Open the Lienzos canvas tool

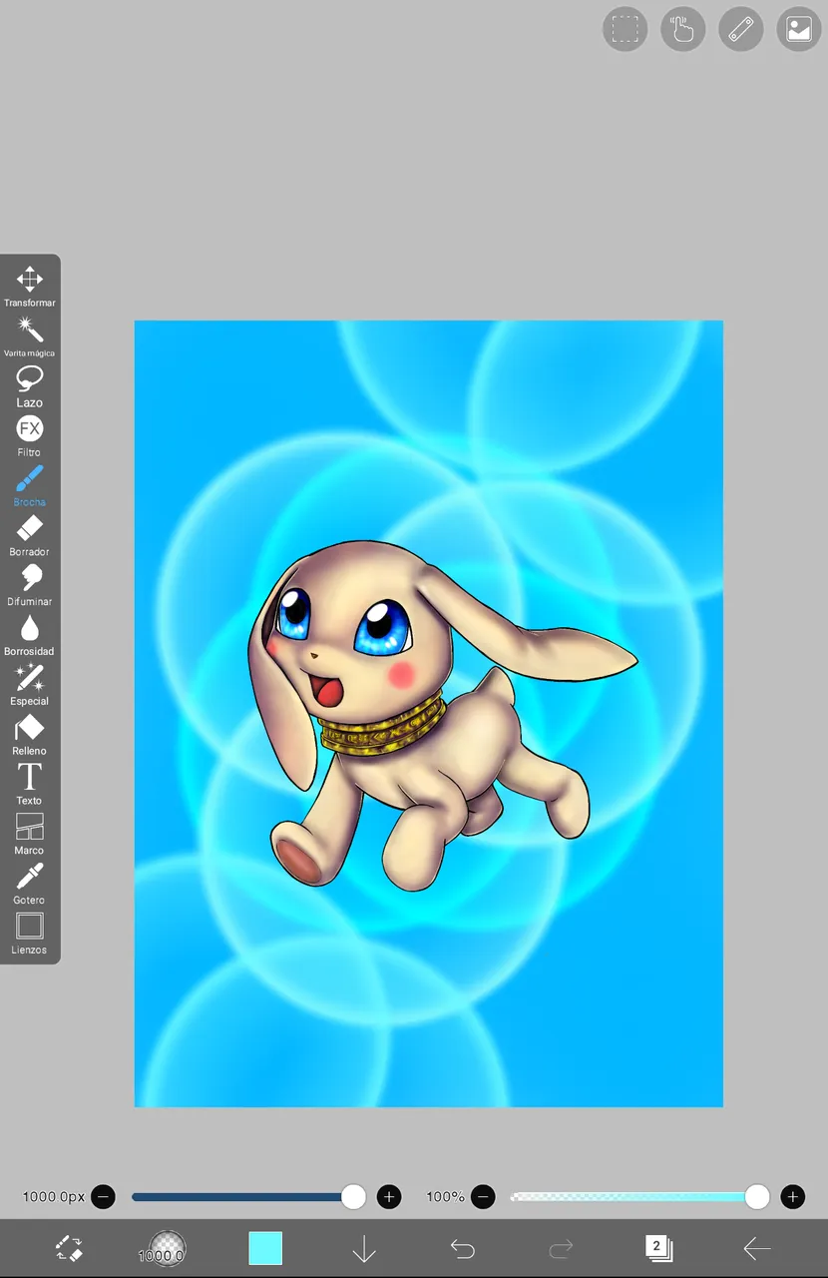click(x=30, y=935)
